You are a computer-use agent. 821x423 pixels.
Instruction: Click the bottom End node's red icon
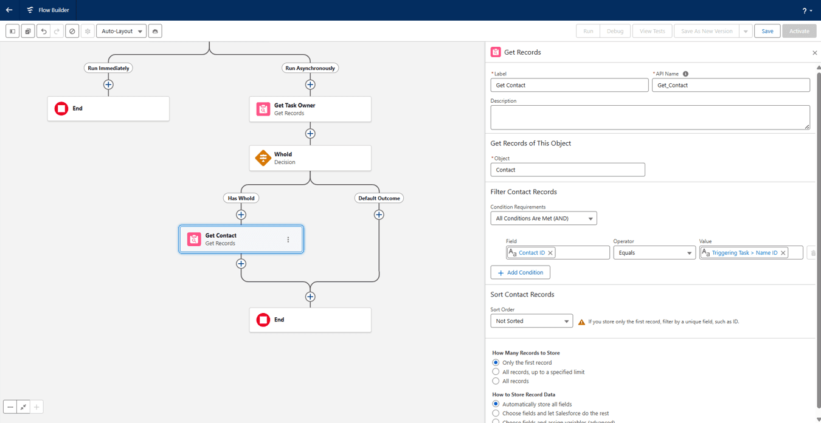click(263, 320)
